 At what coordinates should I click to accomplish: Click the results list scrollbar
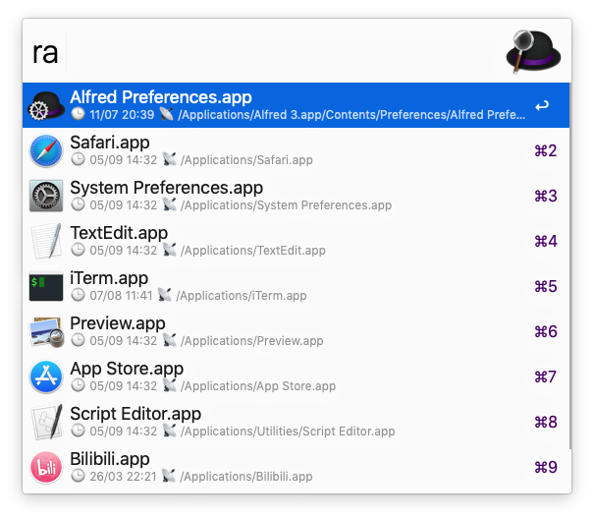click(x=570, y=265)
